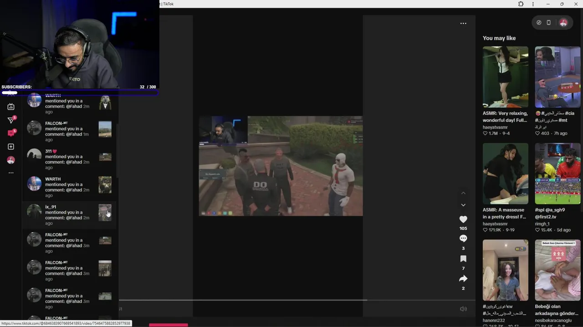The height and width of the screenshot is (327, 583).
Task: Minimize the browser window
Action: [548, 4]
